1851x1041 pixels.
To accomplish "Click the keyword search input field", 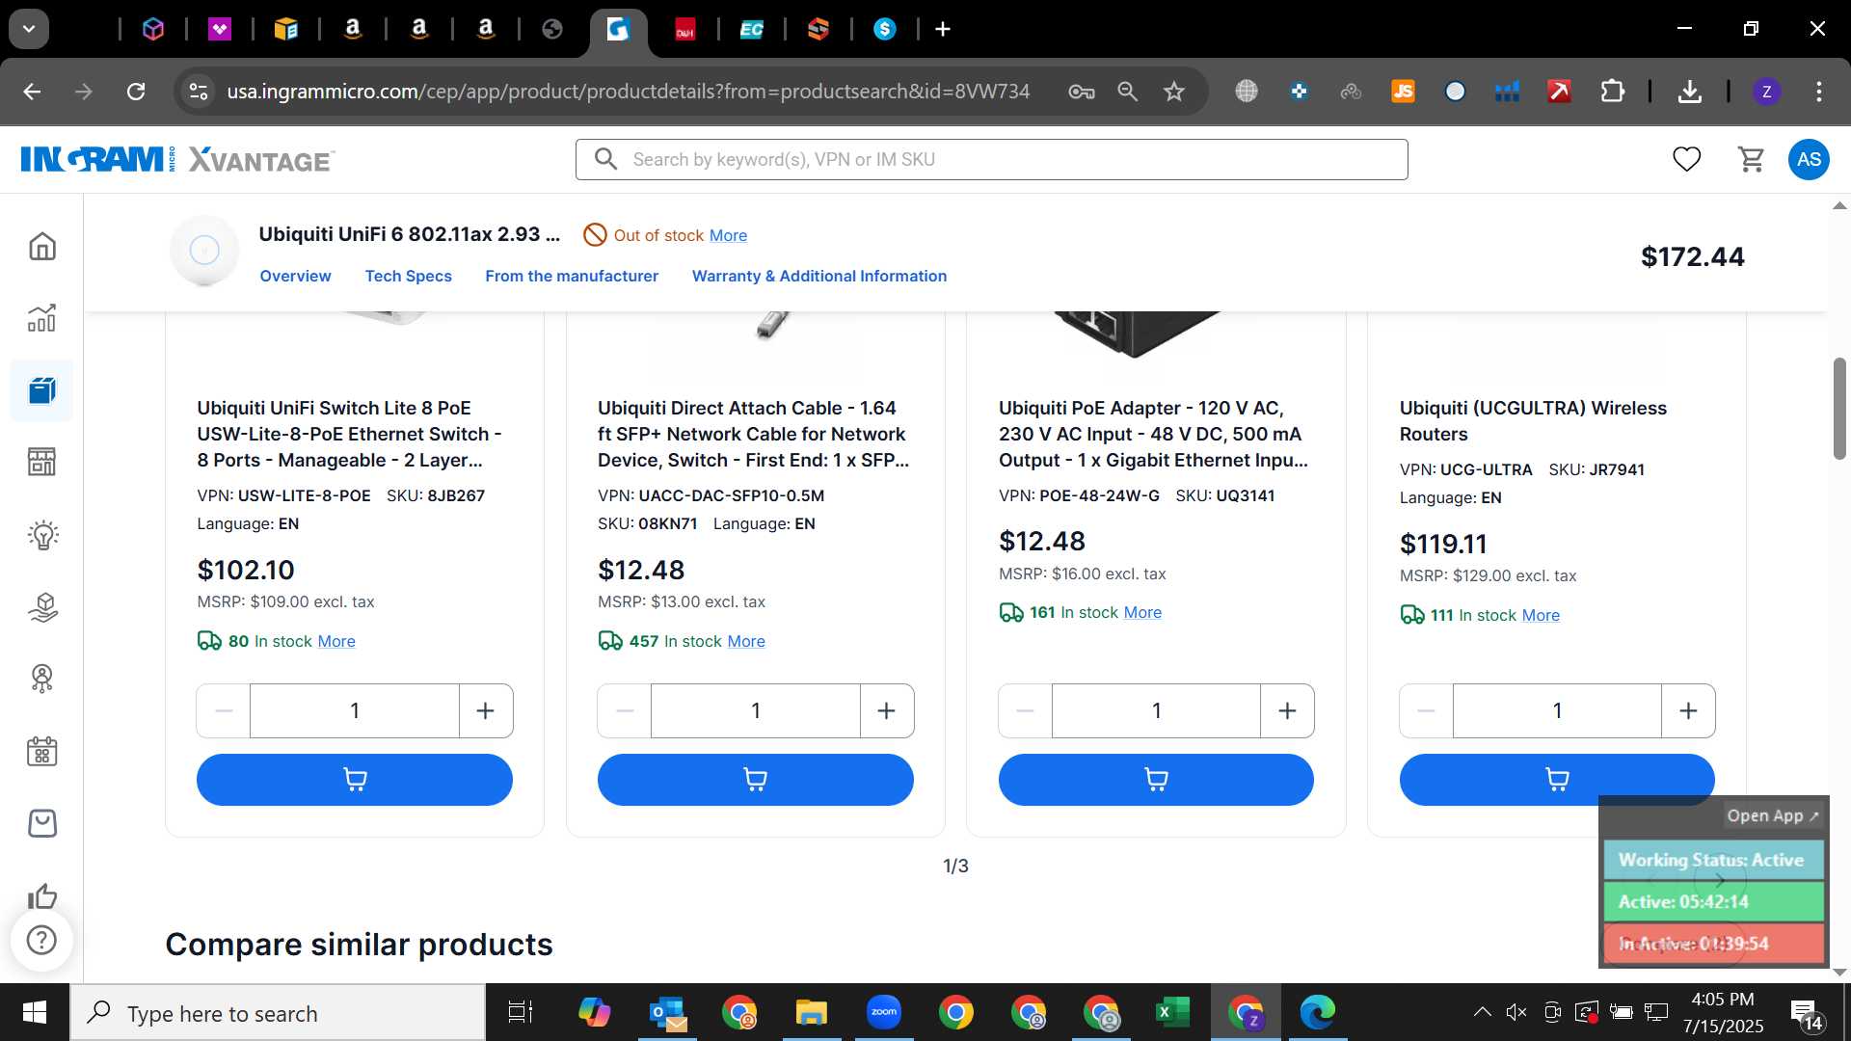I will 991,159.
